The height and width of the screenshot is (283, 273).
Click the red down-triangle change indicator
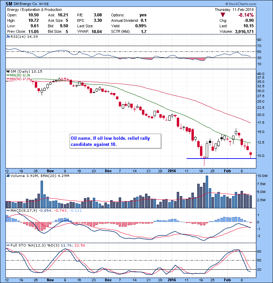tap(223, 15)
